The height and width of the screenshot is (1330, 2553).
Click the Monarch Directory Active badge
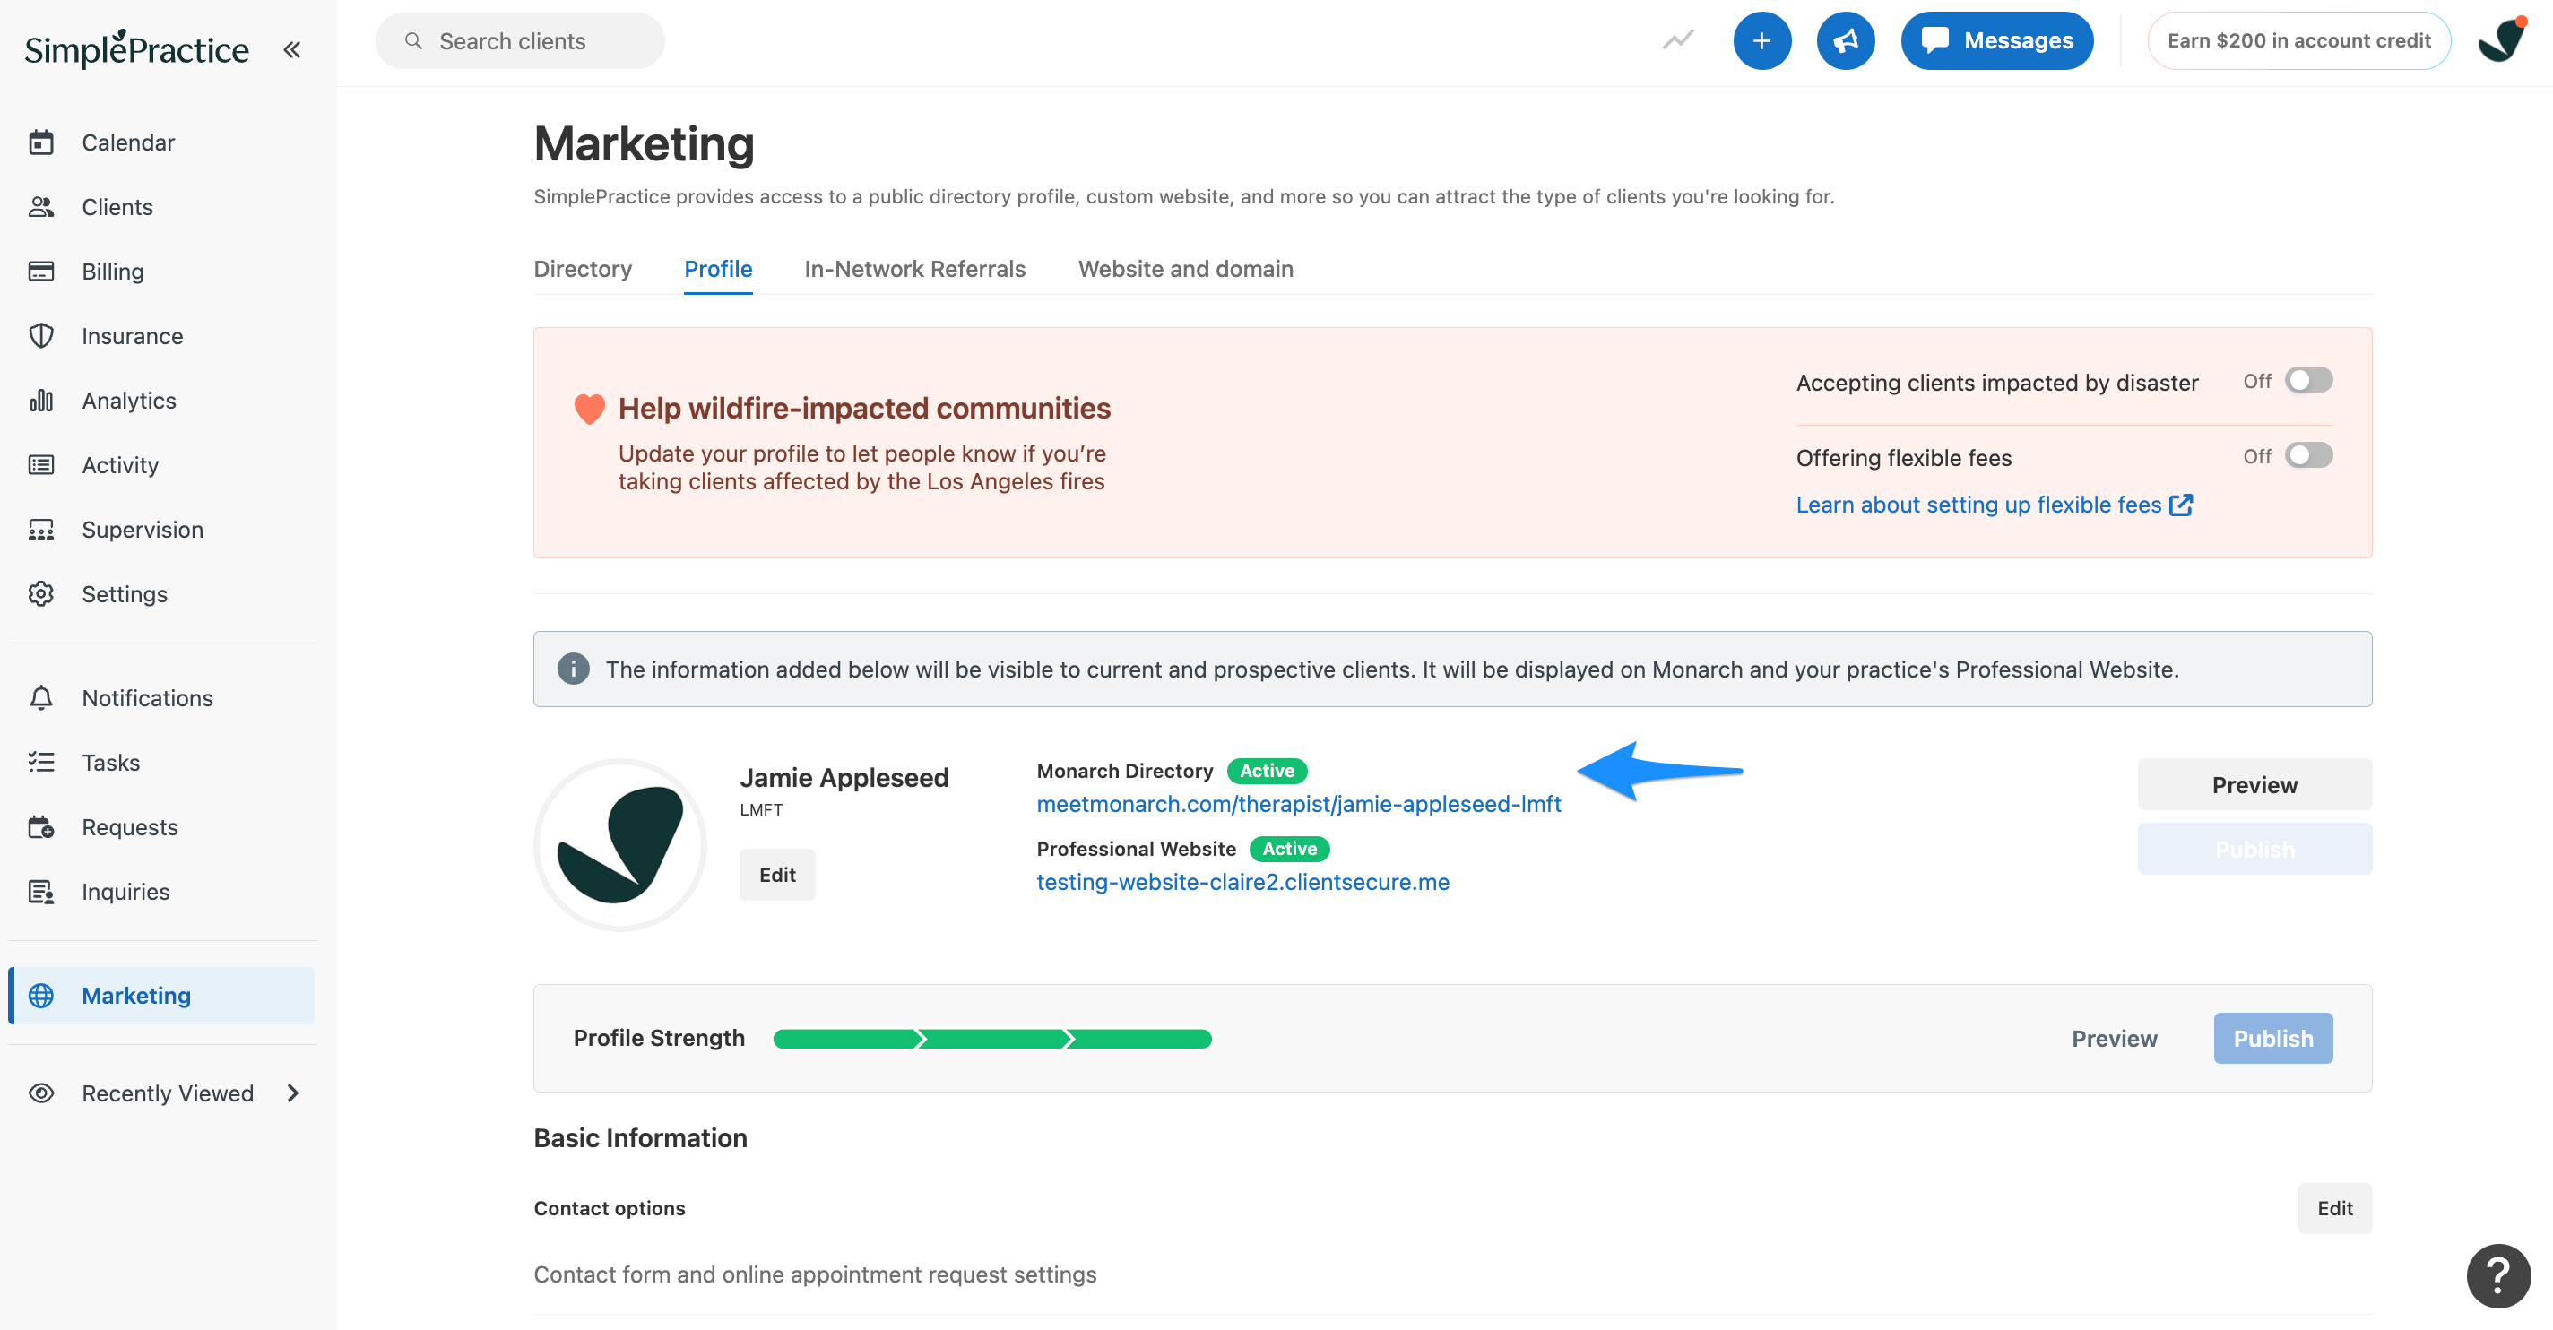(x=1266, y=771)
